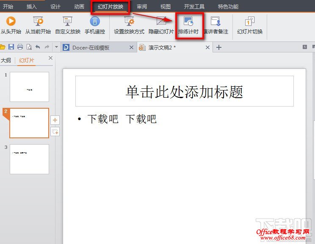Start 排练计时 rehearse timings
This screenshot has width=315, height=244.
coord(188,25)
